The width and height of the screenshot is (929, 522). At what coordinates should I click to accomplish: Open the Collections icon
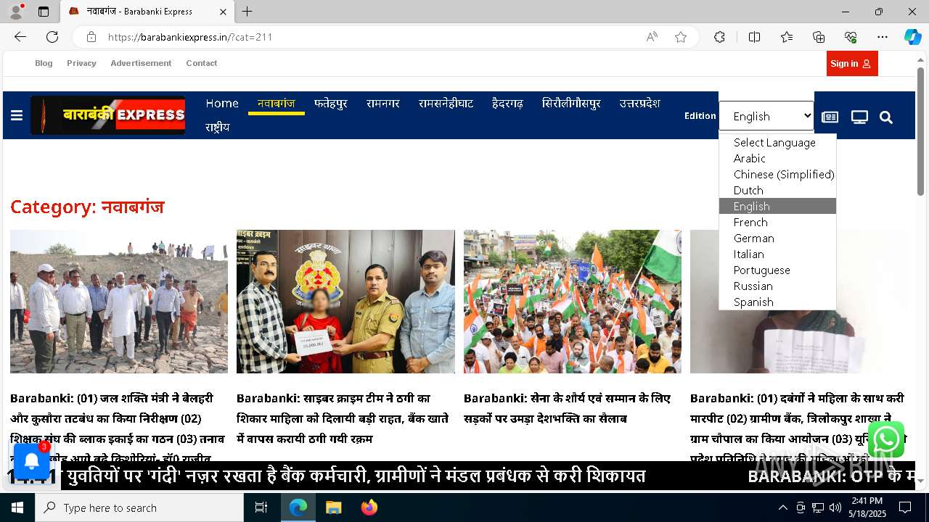click(819, 37)
